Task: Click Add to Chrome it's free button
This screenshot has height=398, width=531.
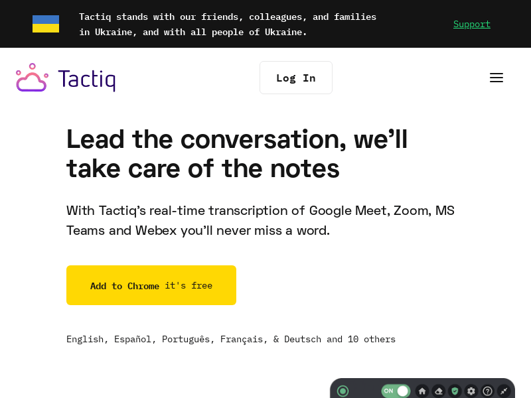Action: [x=151, y=285]
